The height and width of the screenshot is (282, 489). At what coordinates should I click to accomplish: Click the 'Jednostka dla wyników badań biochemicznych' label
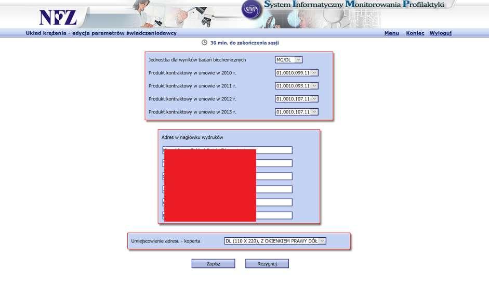[197, 60]
